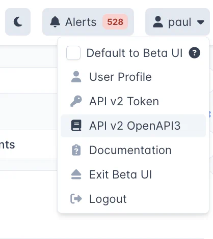Open API v2 OpenAPI3 entry

click(x=133, y=126)
